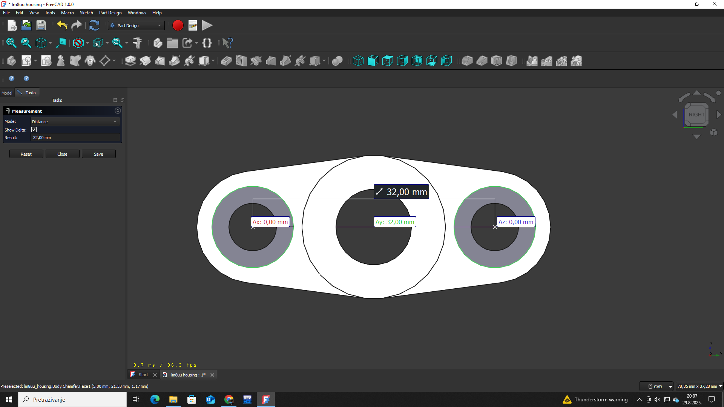Image resolution: width=724 pixels, height=407 pixels.
Task: Open the Sketch menu
Action: pyautogui.click(x=86, y=13)
